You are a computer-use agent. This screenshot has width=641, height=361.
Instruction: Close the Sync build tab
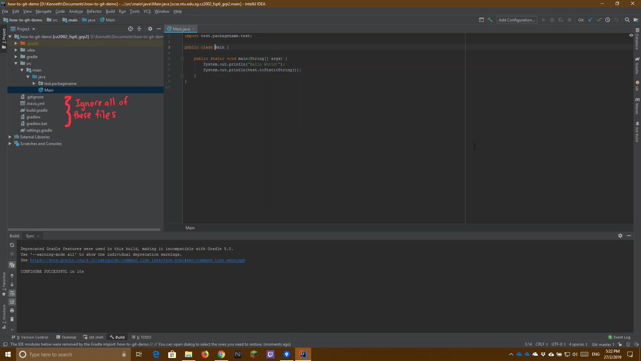[x=38, y=236]
